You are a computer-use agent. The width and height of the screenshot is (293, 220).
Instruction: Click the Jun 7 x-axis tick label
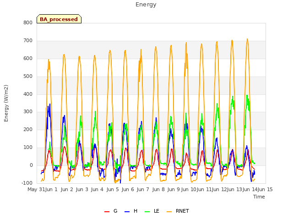pos(143,189)
